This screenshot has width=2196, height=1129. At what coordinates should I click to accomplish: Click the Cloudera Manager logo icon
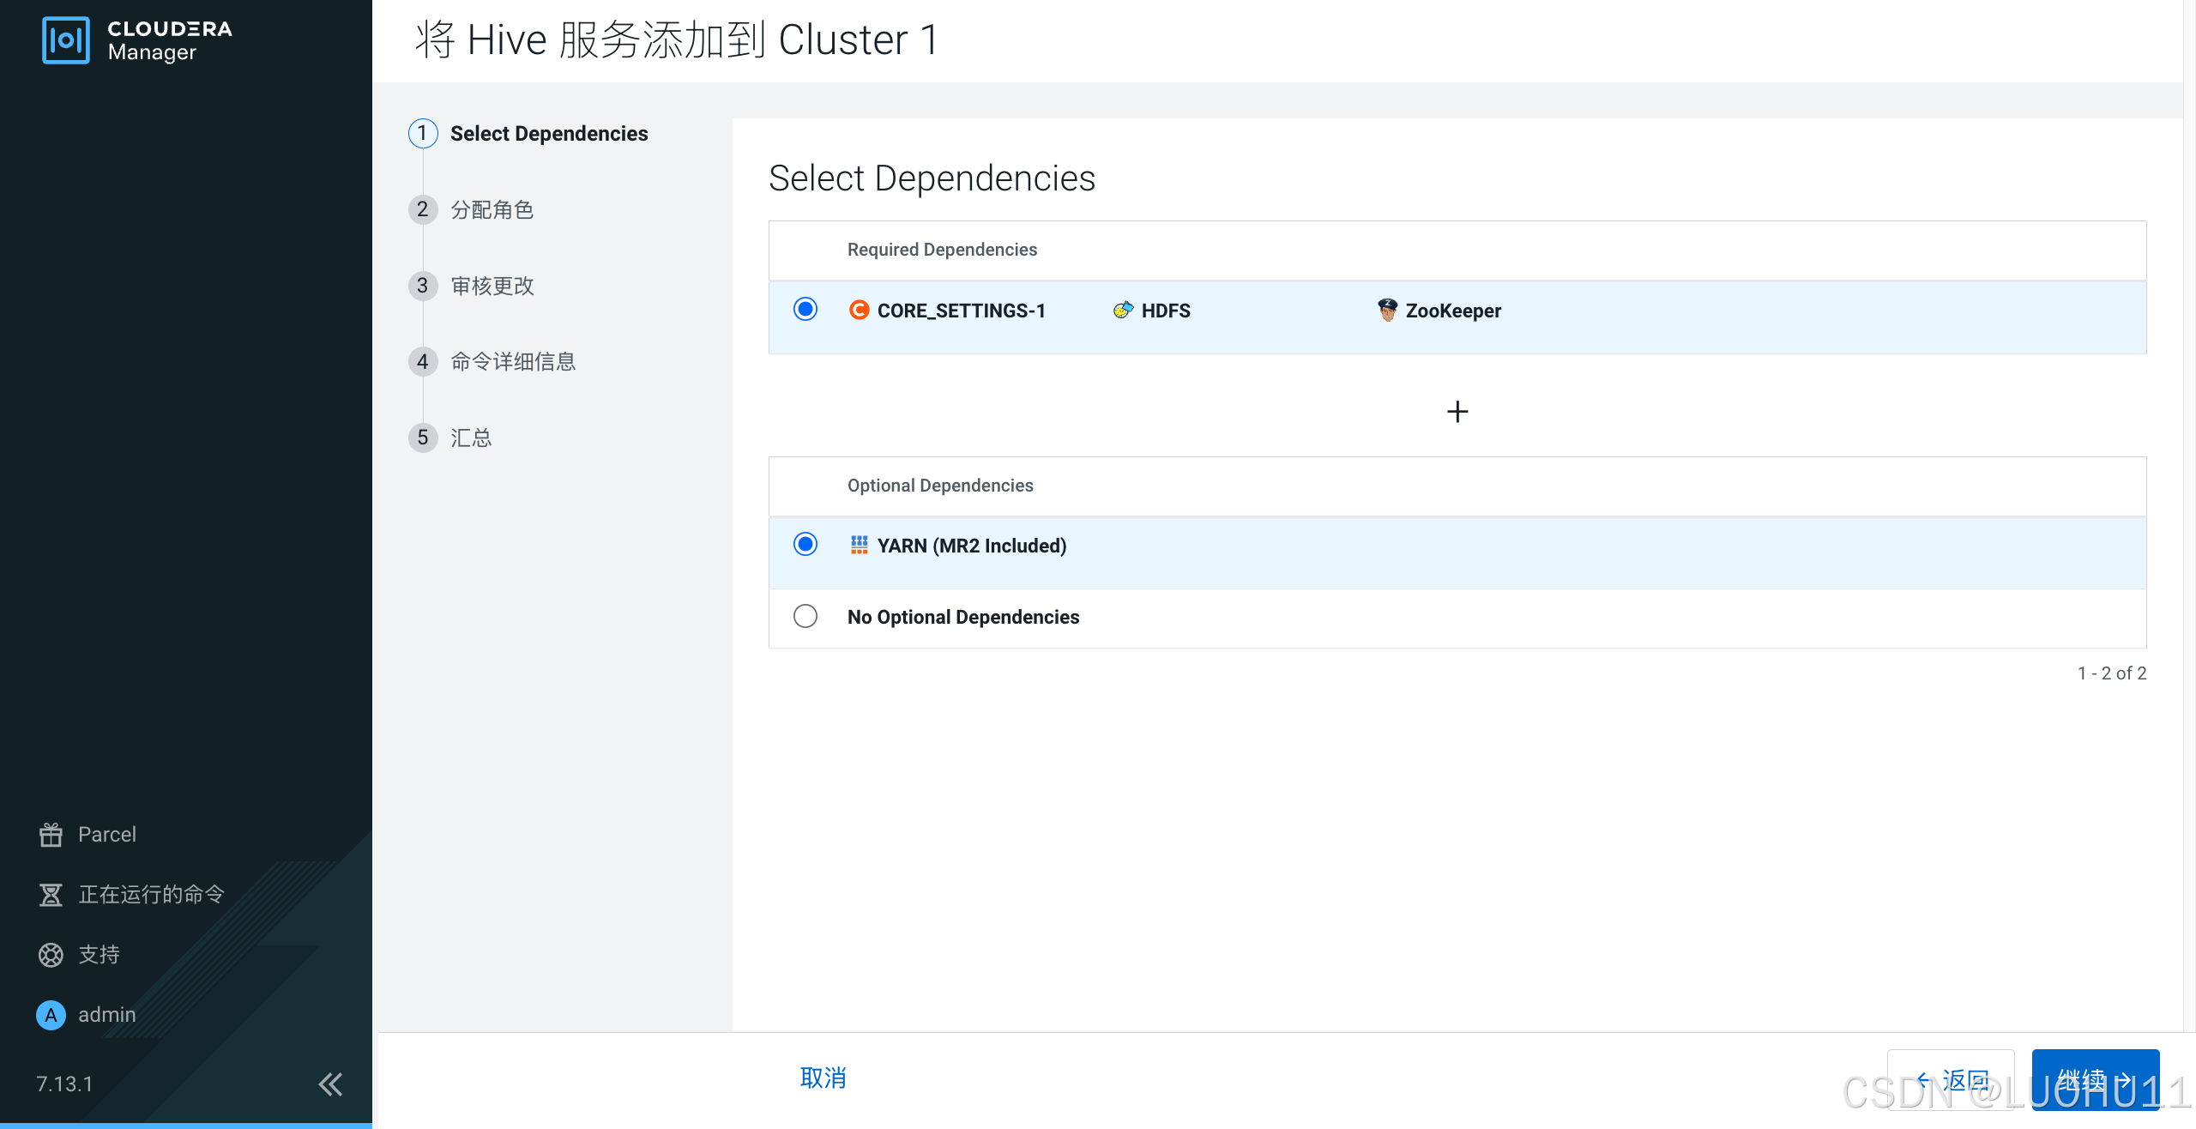click(65, 40)
